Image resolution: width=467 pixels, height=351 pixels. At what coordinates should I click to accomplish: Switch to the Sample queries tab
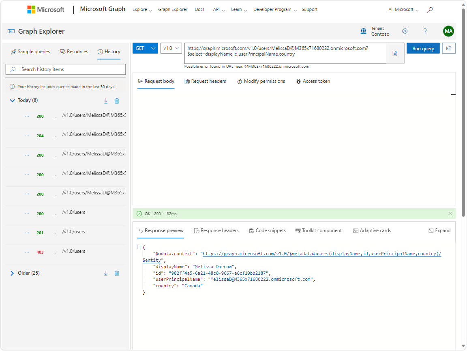[x=30, y=52]
